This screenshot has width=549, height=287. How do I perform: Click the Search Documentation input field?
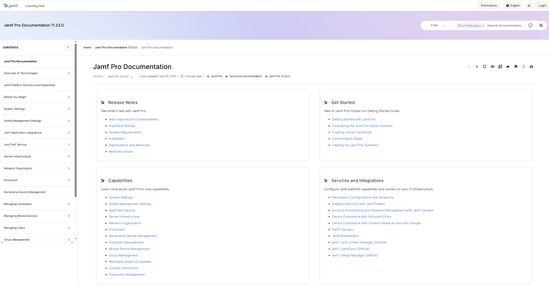[x=504, y=25]
